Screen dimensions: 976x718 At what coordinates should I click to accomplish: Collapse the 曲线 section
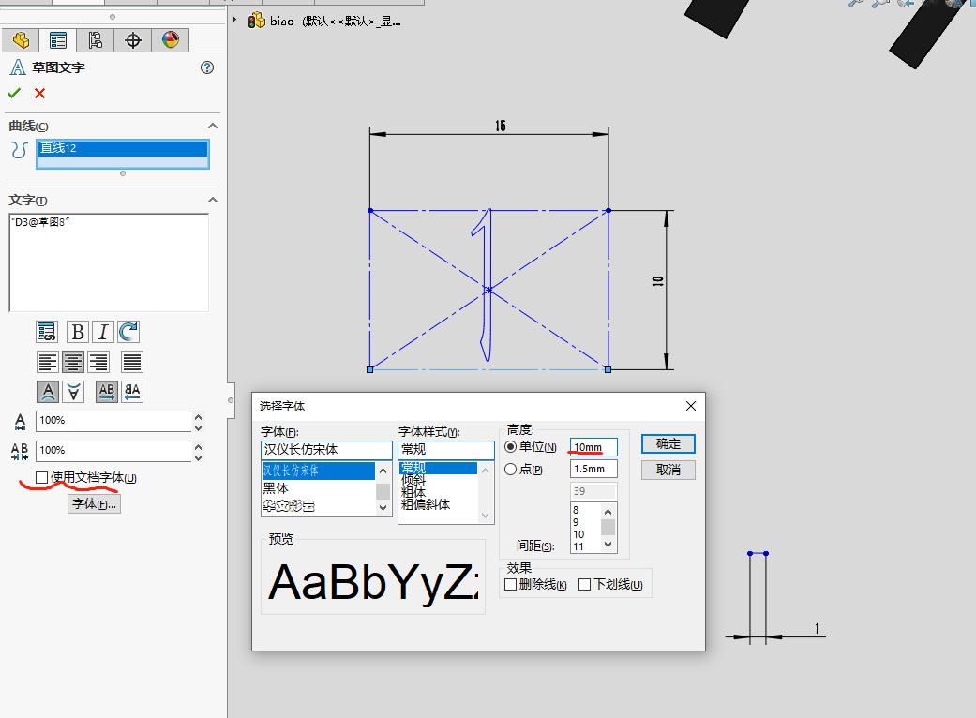pos(212,125)
